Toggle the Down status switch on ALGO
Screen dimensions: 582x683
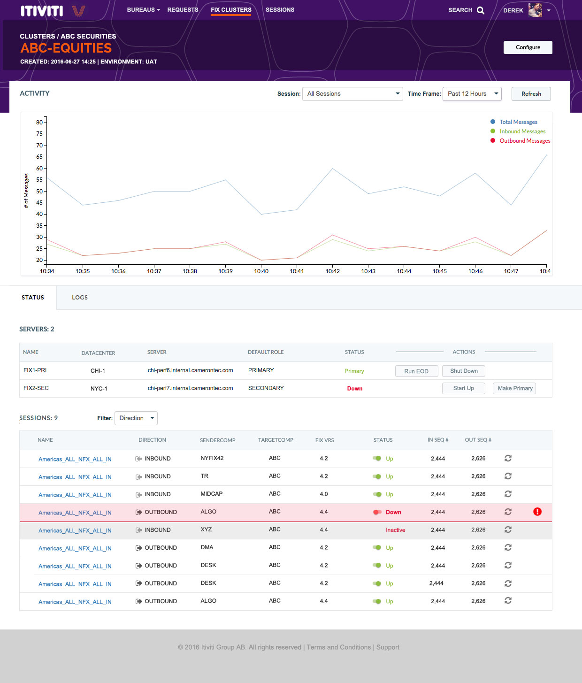tap(377, 512)
